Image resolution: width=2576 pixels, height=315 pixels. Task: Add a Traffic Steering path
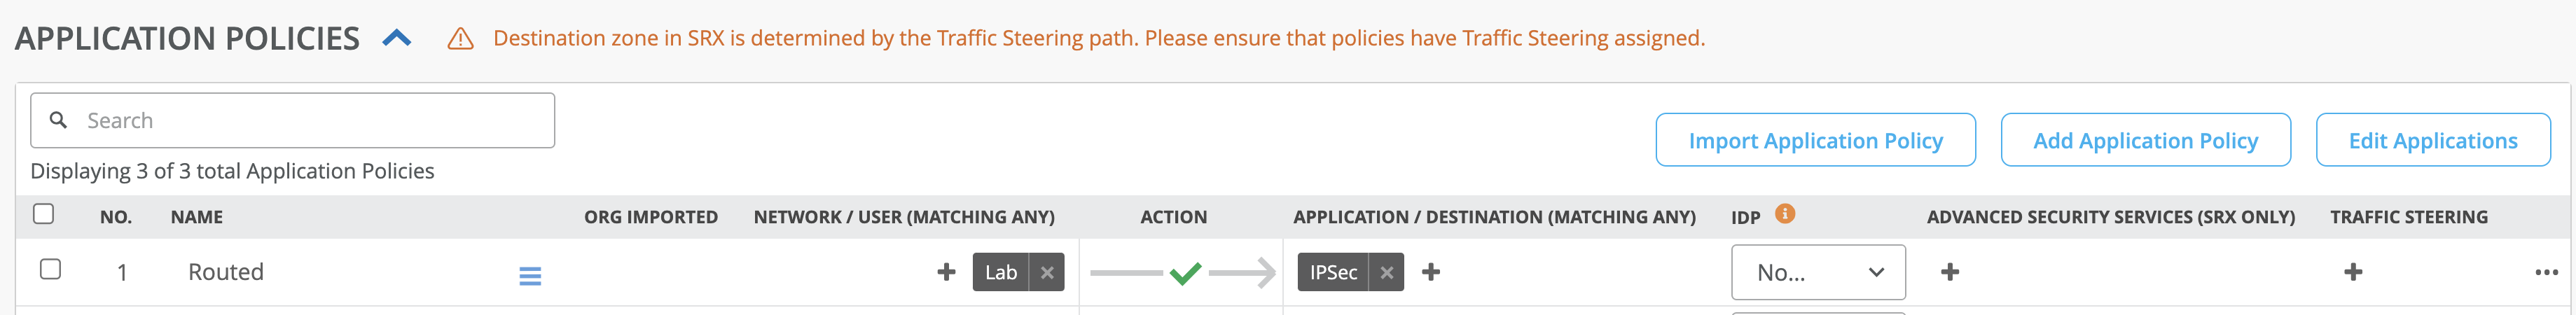pyautogui.click(x=2353, y=272)
